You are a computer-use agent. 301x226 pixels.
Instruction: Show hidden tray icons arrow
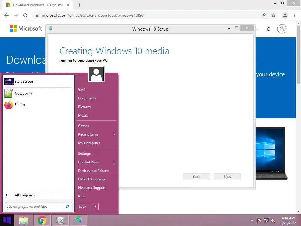coord(252,221)
